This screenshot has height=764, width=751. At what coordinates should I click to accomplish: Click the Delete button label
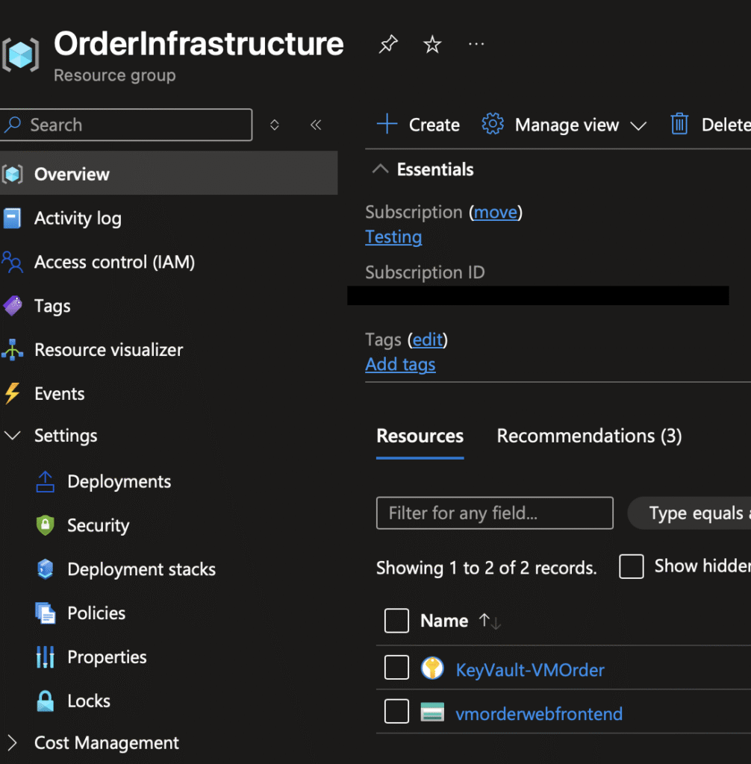tap(726, 125)
